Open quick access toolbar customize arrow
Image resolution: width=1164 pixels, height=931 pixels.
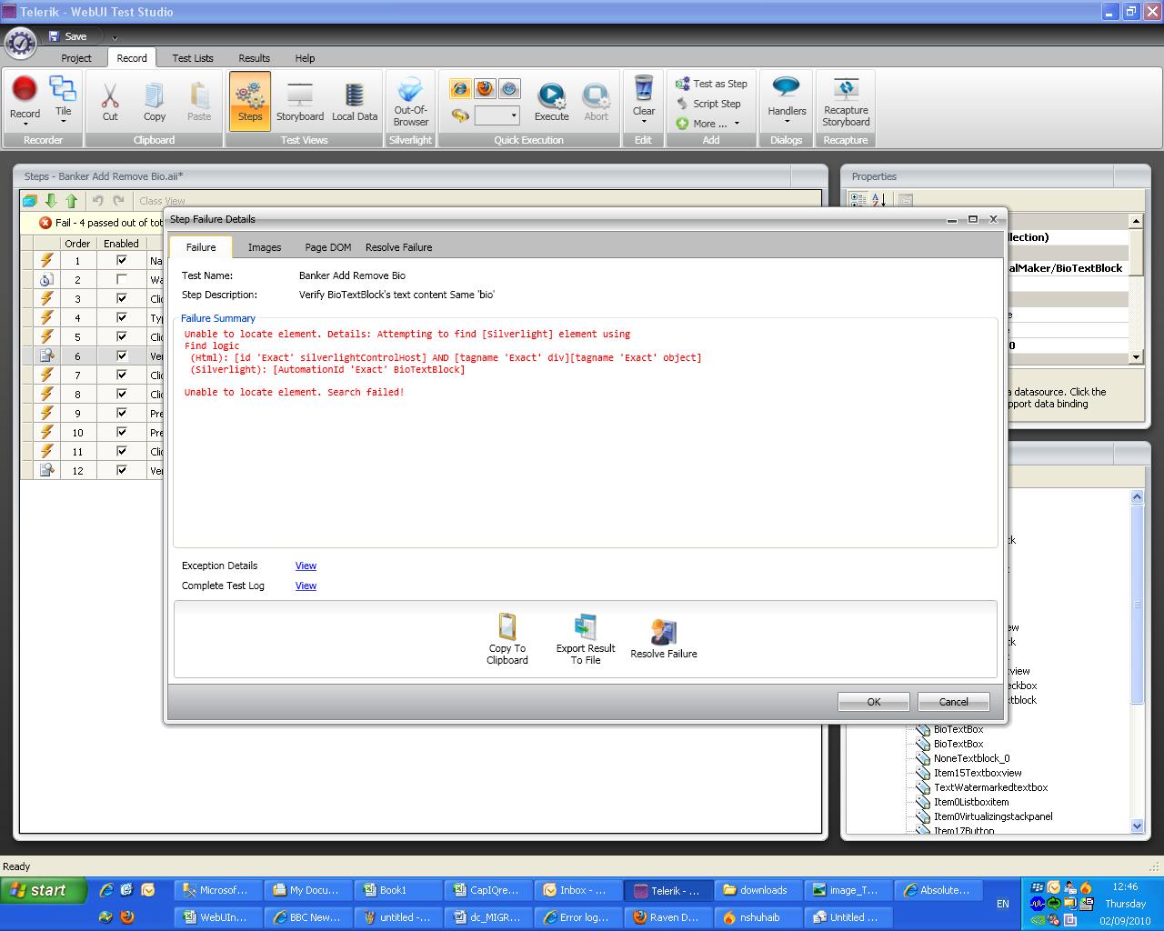pyautogui.click(x=115, y=37)
